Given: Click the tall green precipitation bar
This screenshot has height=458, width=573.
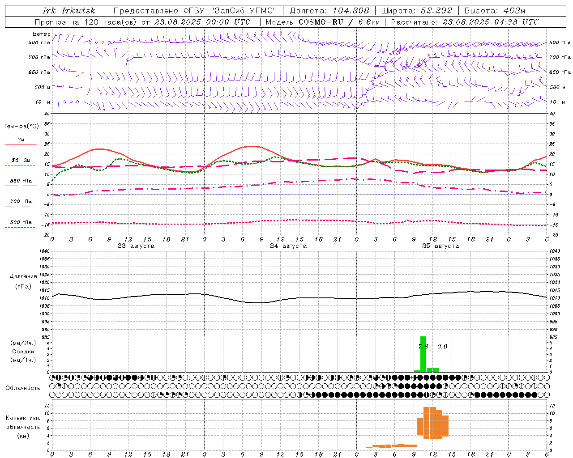Looking at the screenshot, I should coord(423,354).
